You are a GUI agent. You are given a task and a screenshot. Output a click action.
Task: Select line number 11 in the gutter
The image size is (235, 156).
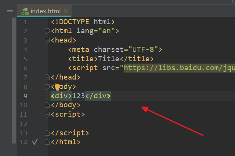[x=23, y=115]
